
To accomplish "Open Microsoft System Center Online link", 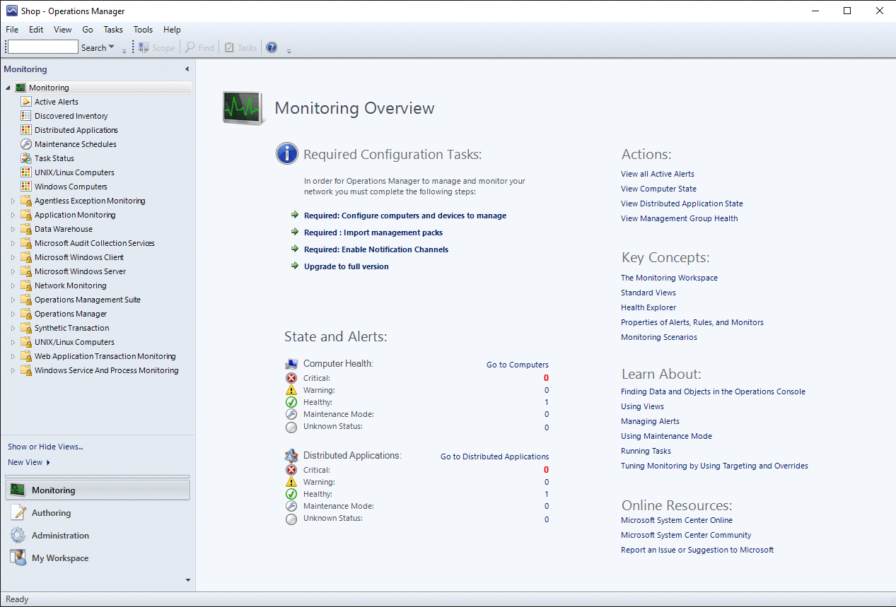I will (677, 520).
